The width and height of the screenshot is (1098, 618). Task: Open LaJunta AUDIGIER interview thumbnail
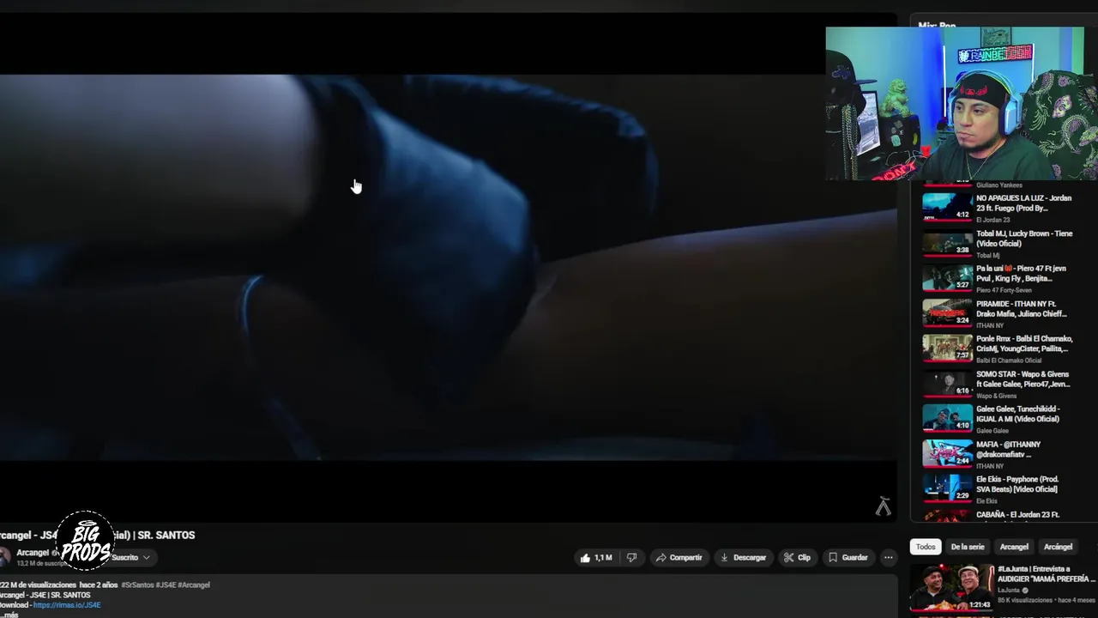click(x=952, y=588)
